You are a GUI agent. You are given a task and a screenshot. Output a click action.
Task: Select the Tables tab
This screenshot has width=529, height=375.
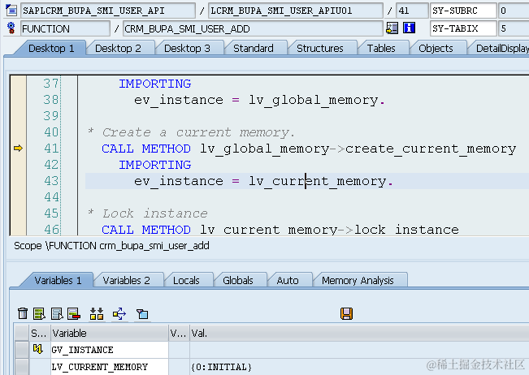click(x=381, y=48)
